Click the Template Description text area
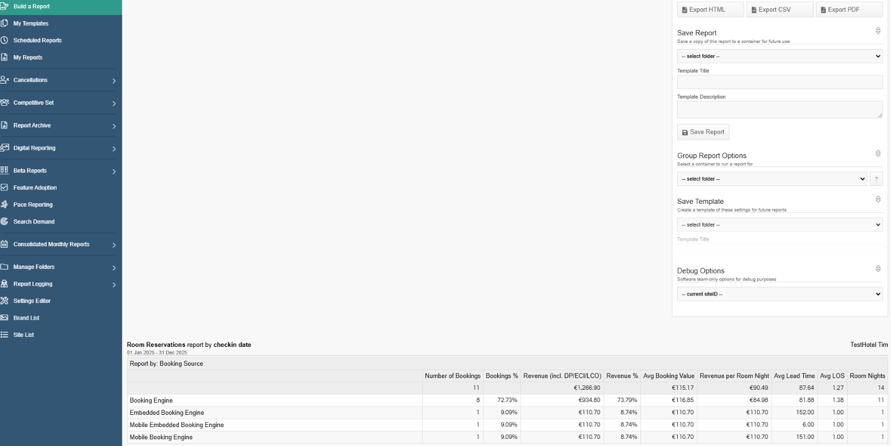Screen dimensions: 891x446 click(780, 110)
